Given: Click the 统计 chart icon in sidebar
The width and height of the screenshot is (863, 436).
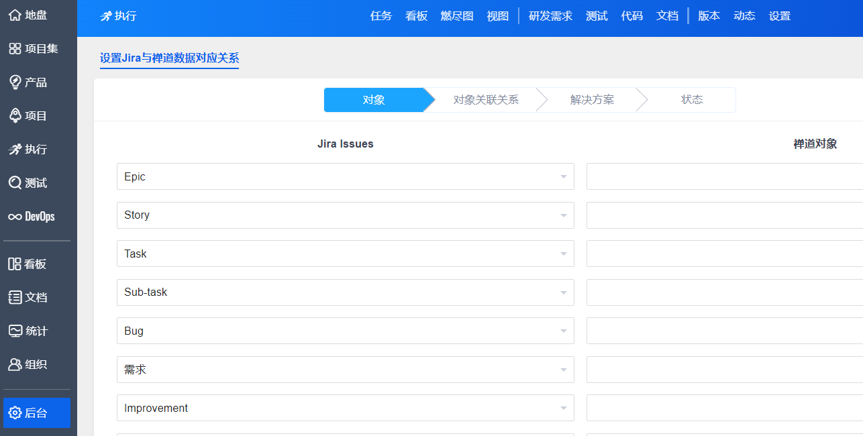Looking at the screenshot, I should coord(15,331).
